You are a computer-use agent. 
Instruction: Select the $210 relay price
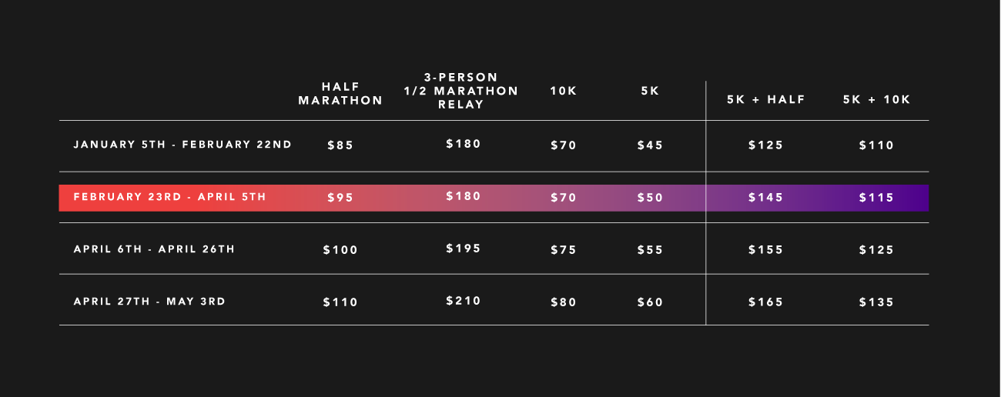click(x=464, y=301)
